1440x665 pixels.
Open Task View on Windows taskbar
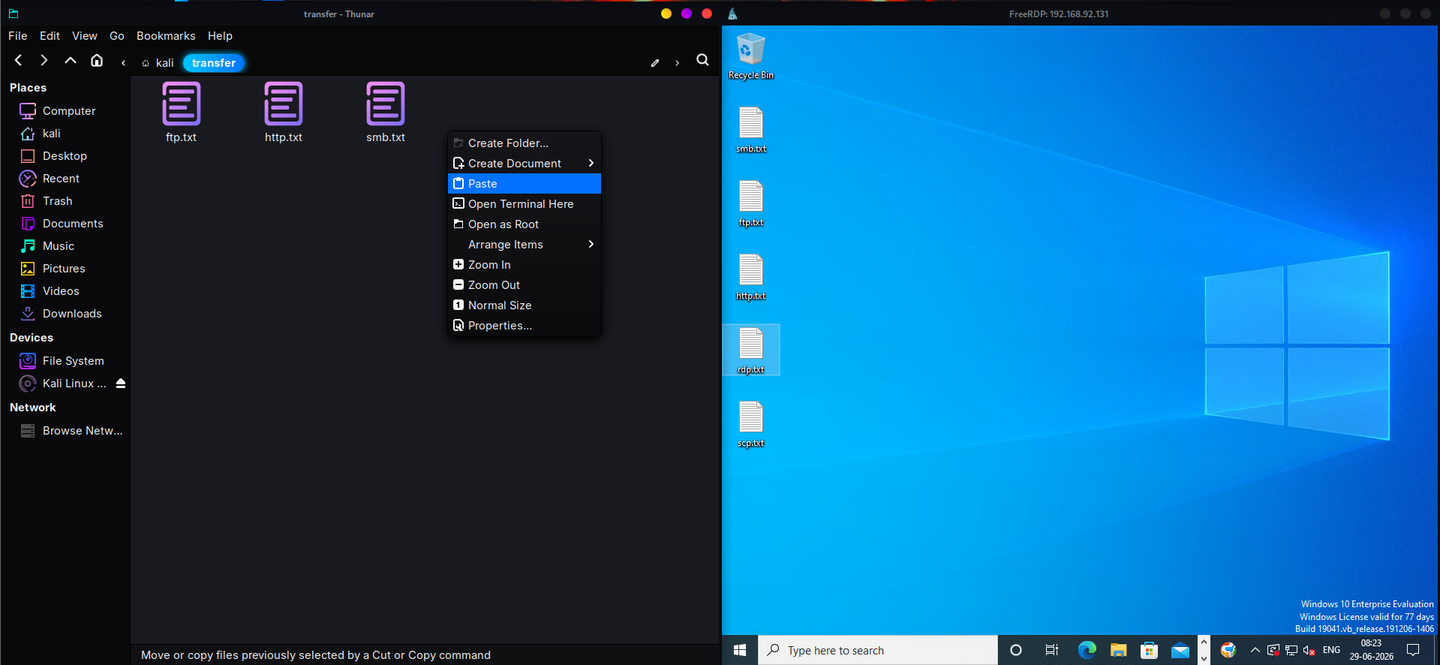pyautogui.click(x=1052, y=650)
